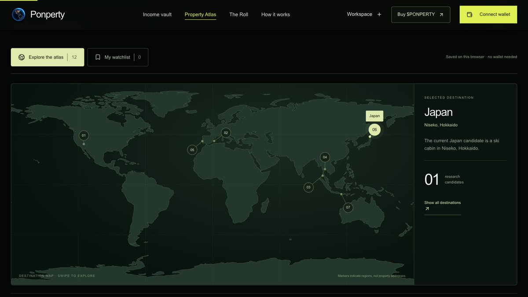Screen dimensions: 528x297
Task: Go to The Roll page
Action: pos(238,15)
